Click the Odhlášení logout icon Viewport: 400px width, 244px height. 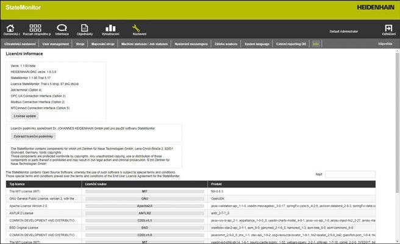click(388, 28)
